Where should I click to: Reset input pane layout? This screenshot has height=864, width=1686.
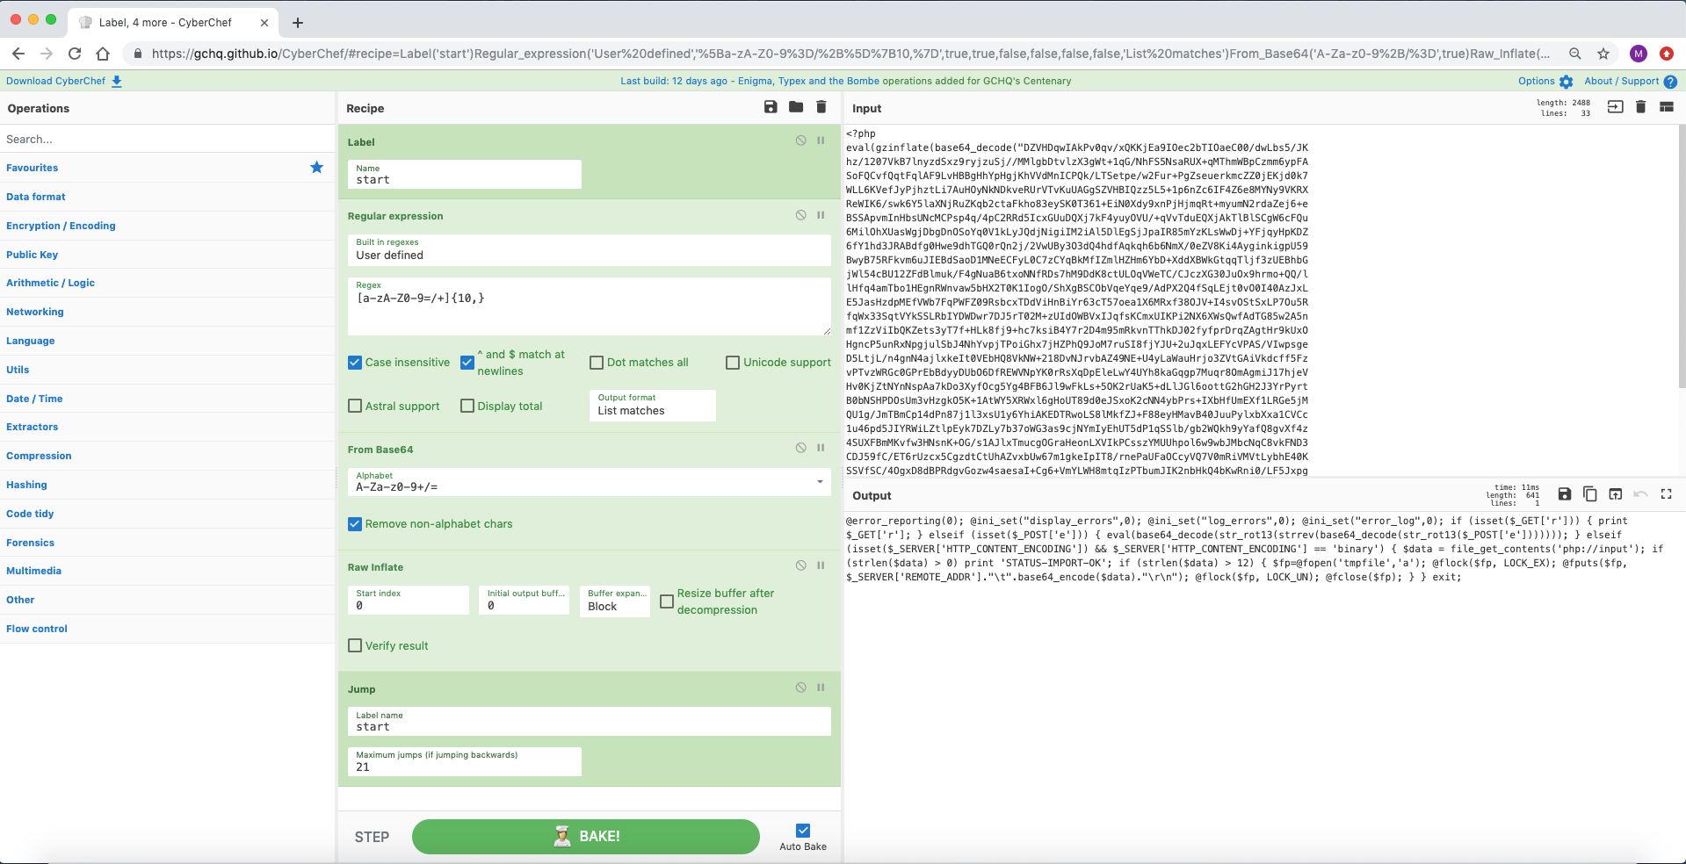click(1666, 107)
